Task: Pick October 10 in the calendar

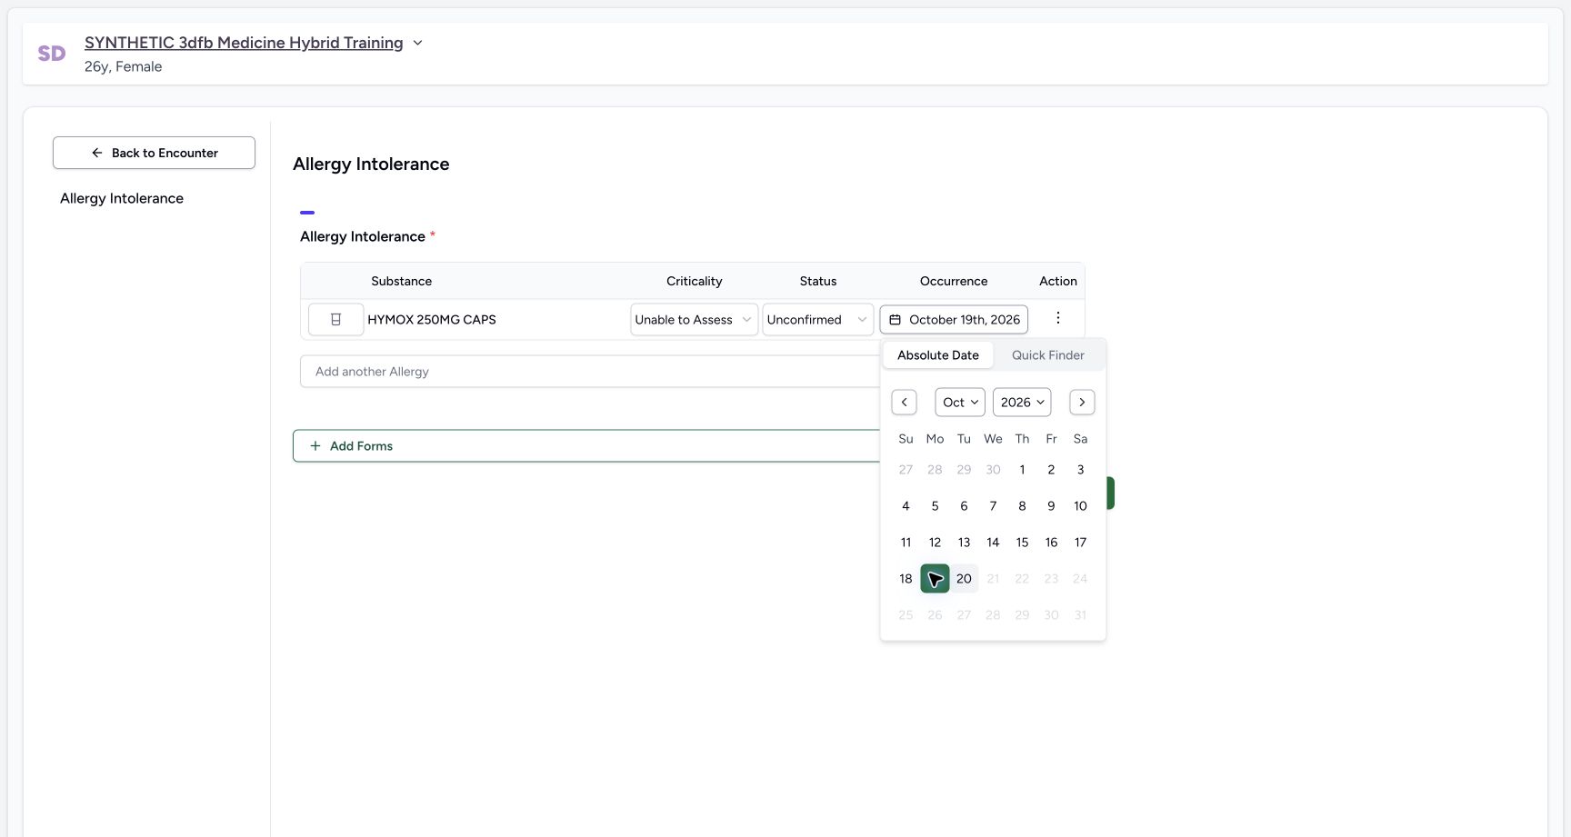Action: (x=1080, y=506)
